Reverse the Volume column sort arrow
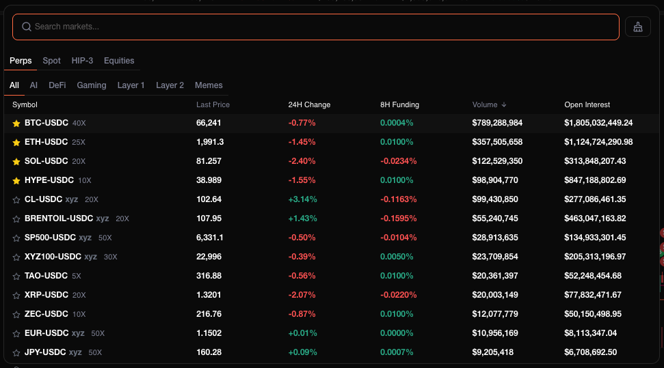The width and height of the screenshot is (664, 368). [x=504, y=105]
